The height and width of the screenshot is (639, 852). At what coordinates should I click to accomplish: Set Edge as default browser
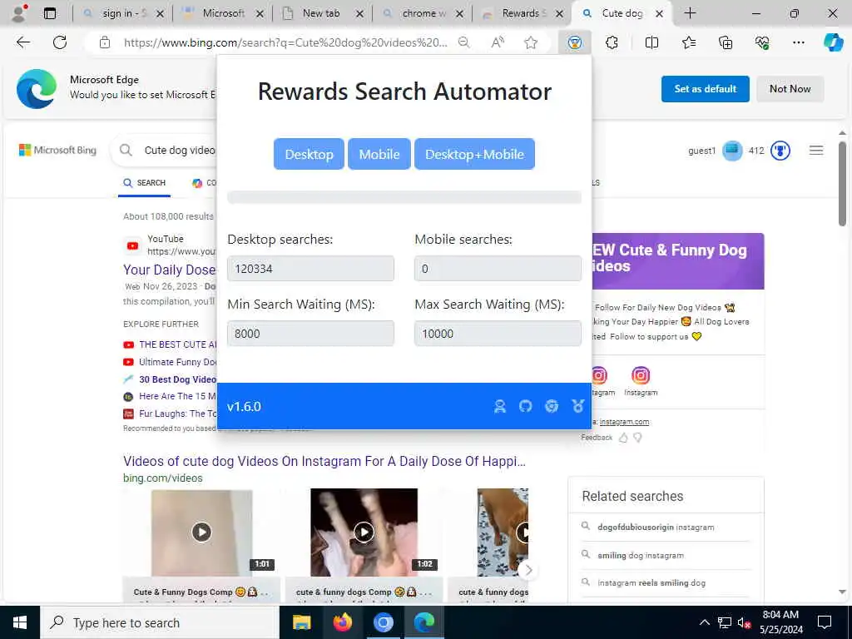705,88
